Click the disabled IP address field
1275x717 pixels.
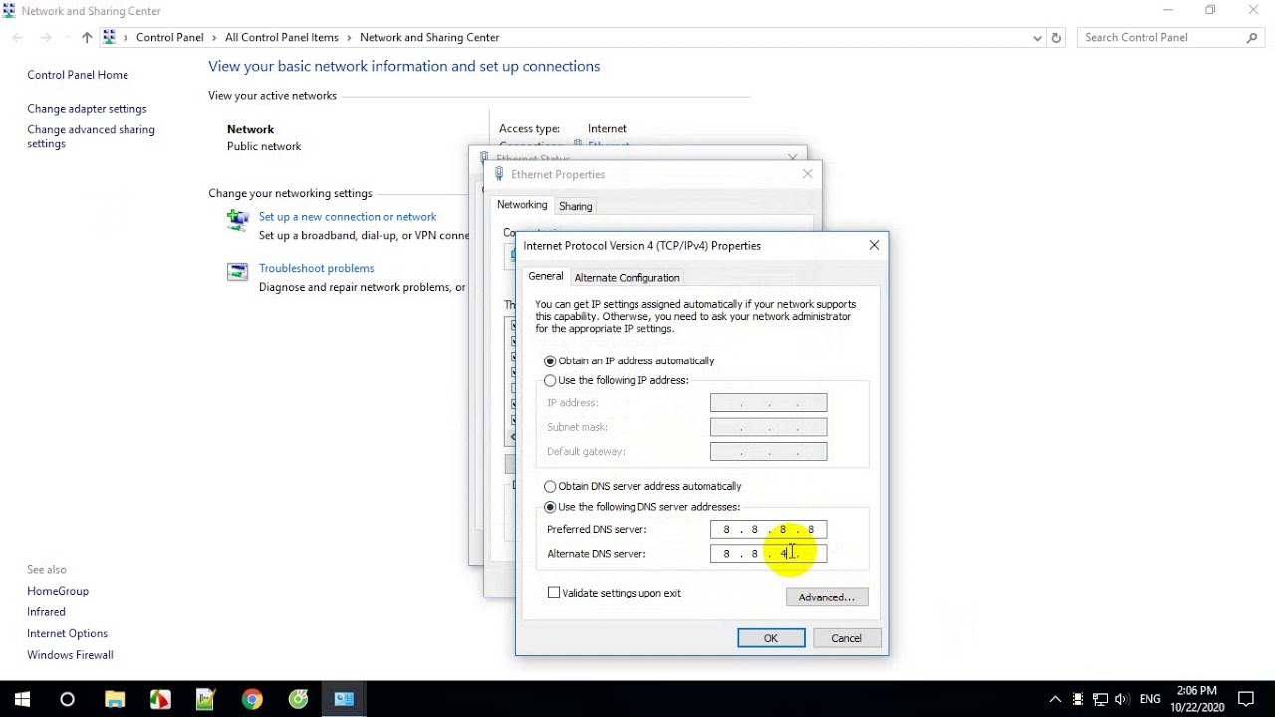pos(768,403)
